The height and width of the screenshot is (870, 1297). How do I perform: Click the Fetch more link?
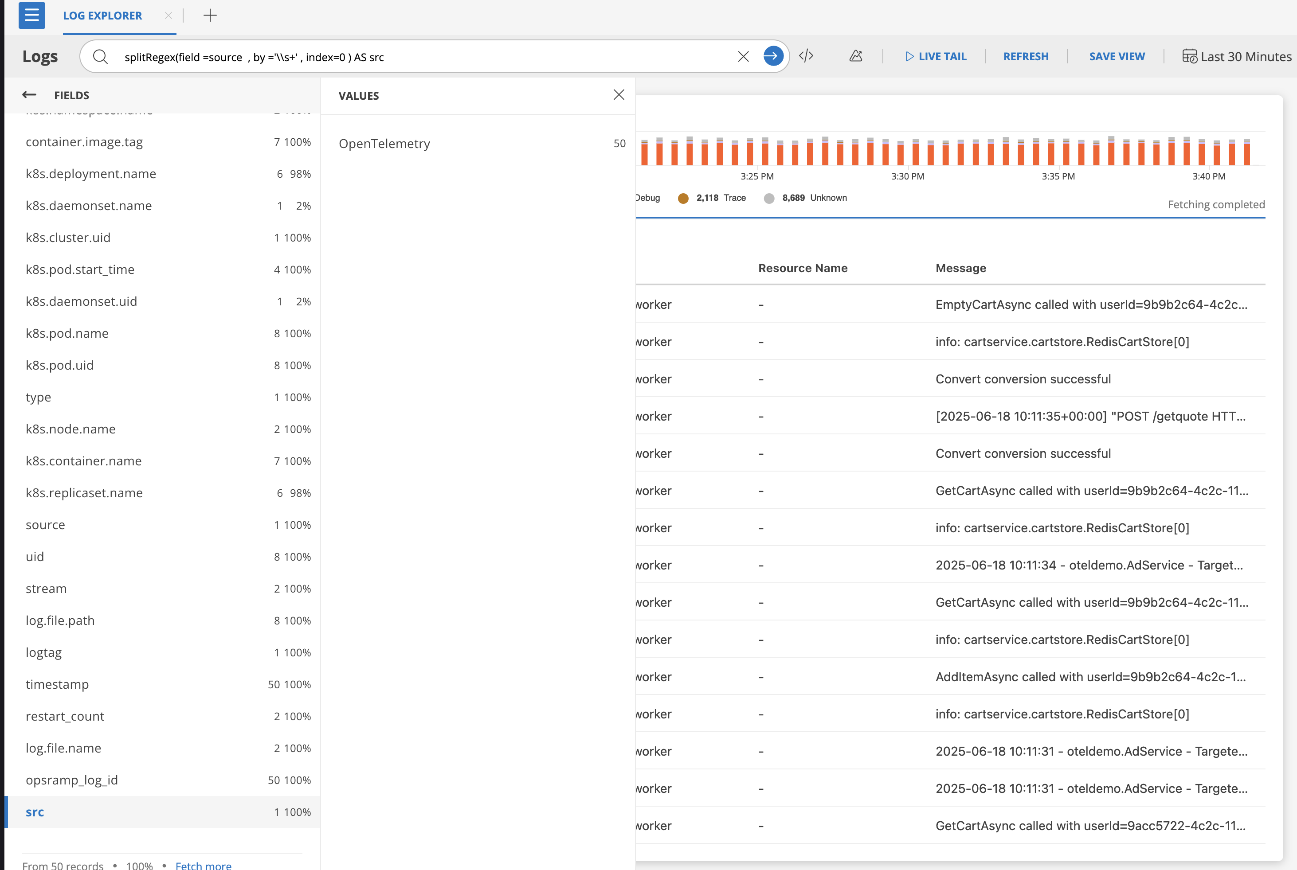click(x=203, y=865)
